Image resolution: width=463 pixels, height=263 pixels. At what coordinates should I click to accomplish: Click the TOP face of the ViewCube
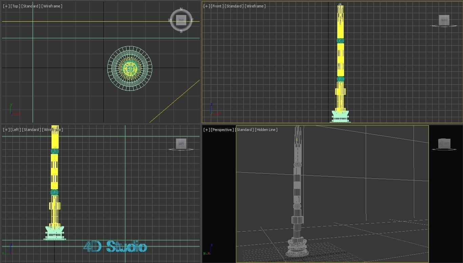pyautogui.click(x=181, y=20)
